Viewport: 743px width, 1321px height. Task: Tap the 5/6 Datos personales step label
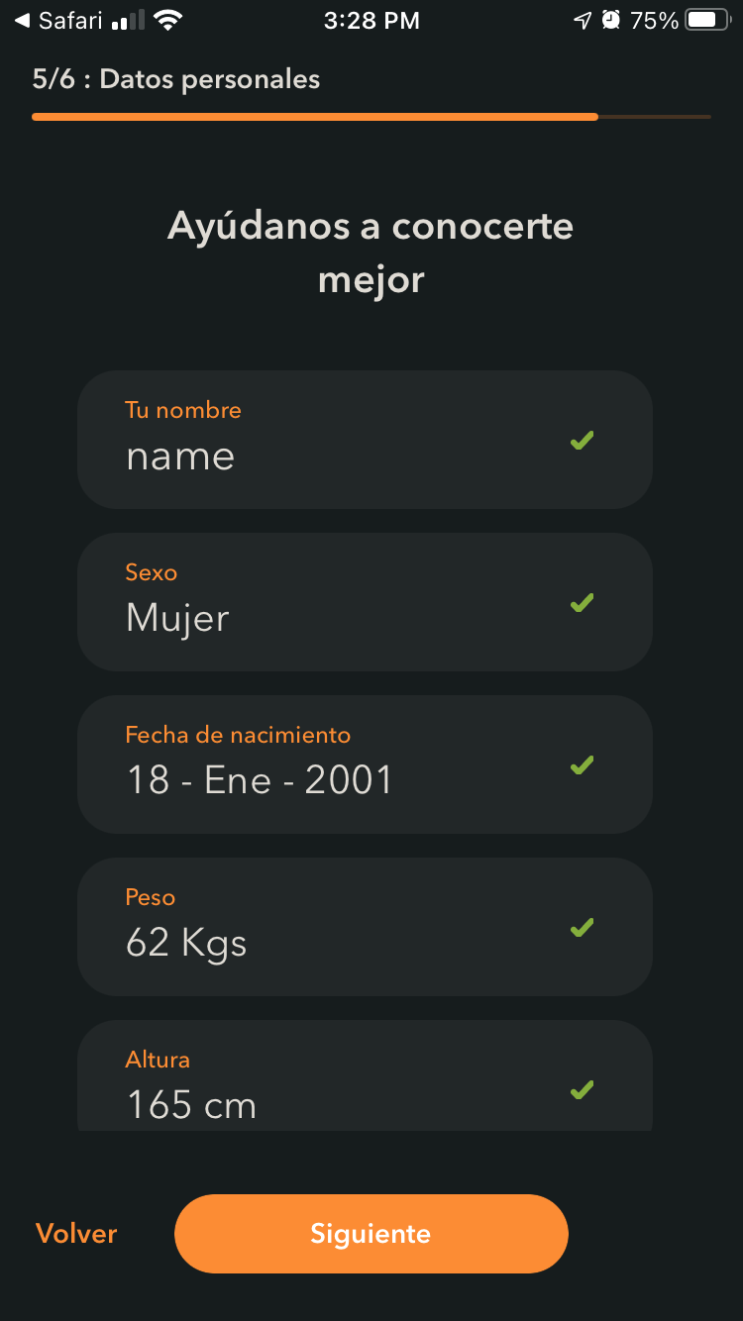pos(176,79)
